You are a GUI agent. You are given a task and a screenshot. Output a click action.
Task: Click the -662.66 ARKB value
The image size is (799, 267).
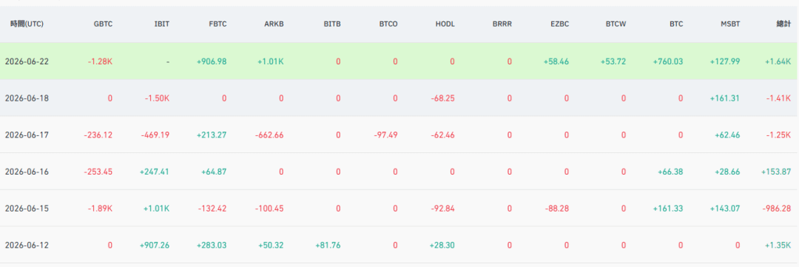(x=269, y=135)
